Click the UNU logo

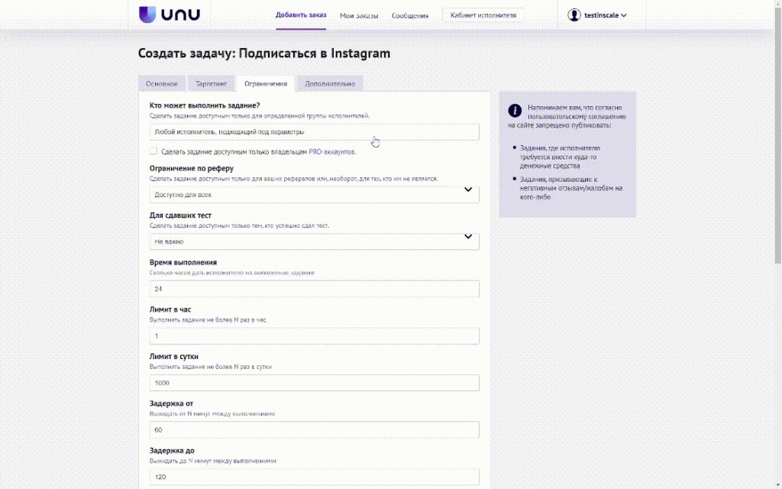pos(170,15)
